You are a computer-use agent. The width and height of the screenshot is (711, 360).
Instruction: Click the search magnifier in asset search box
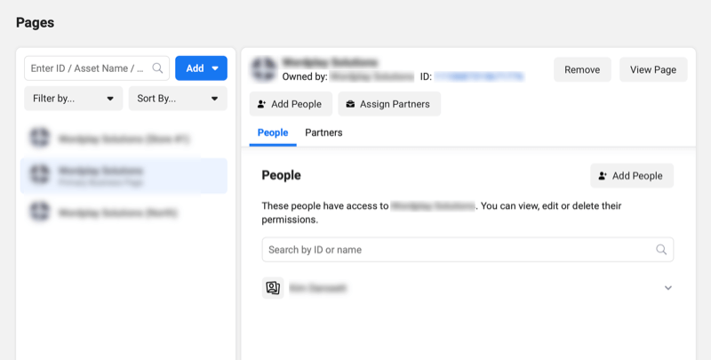(158, 68)
